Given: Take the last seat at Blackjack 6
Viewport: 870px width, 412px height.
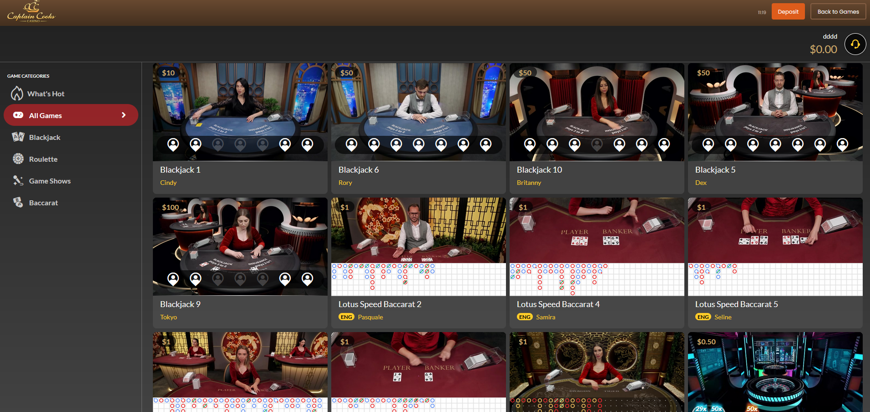Looking at the screenshot, I should [486, 145].
